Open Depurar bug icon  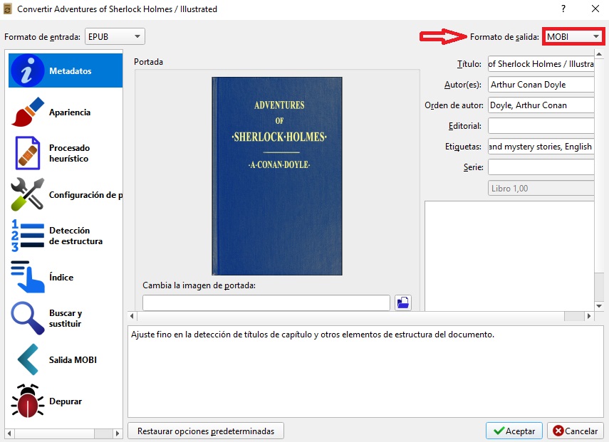point(28,401)
